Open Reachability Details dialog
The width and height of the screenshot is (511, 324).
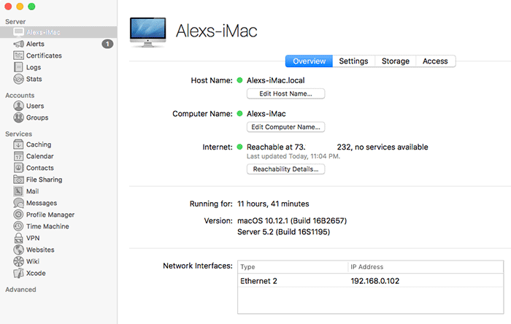(x=286, y=169)
